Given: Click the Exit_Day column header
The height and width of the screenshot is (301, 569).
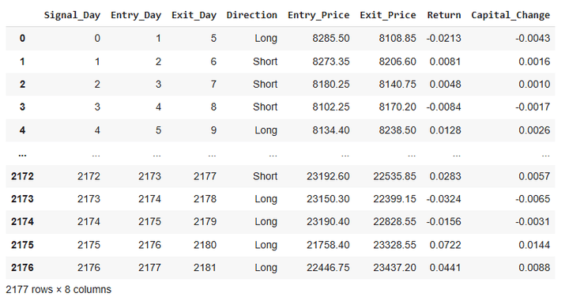Looking at the screenshot, I should point(194,15).
